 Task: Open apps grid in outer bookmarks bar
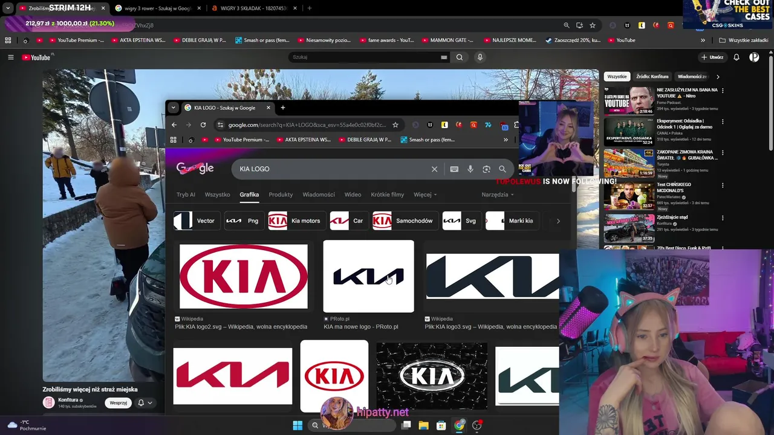tap(8, 40)
